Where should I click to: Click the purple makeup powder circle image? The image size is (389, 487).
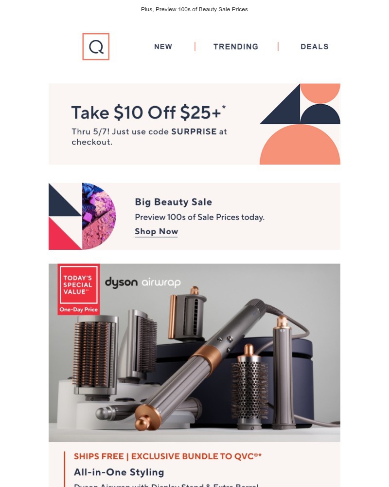click(x=99, y=216)
